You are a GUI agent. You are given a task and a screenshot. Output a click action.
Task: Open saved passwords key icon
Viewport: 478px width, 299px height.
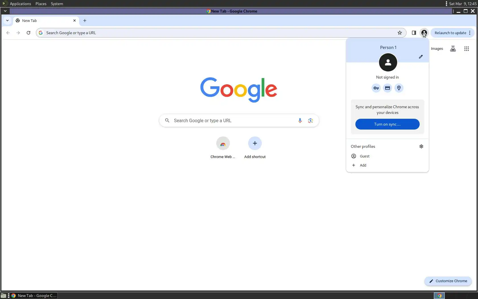pos(376,88)
